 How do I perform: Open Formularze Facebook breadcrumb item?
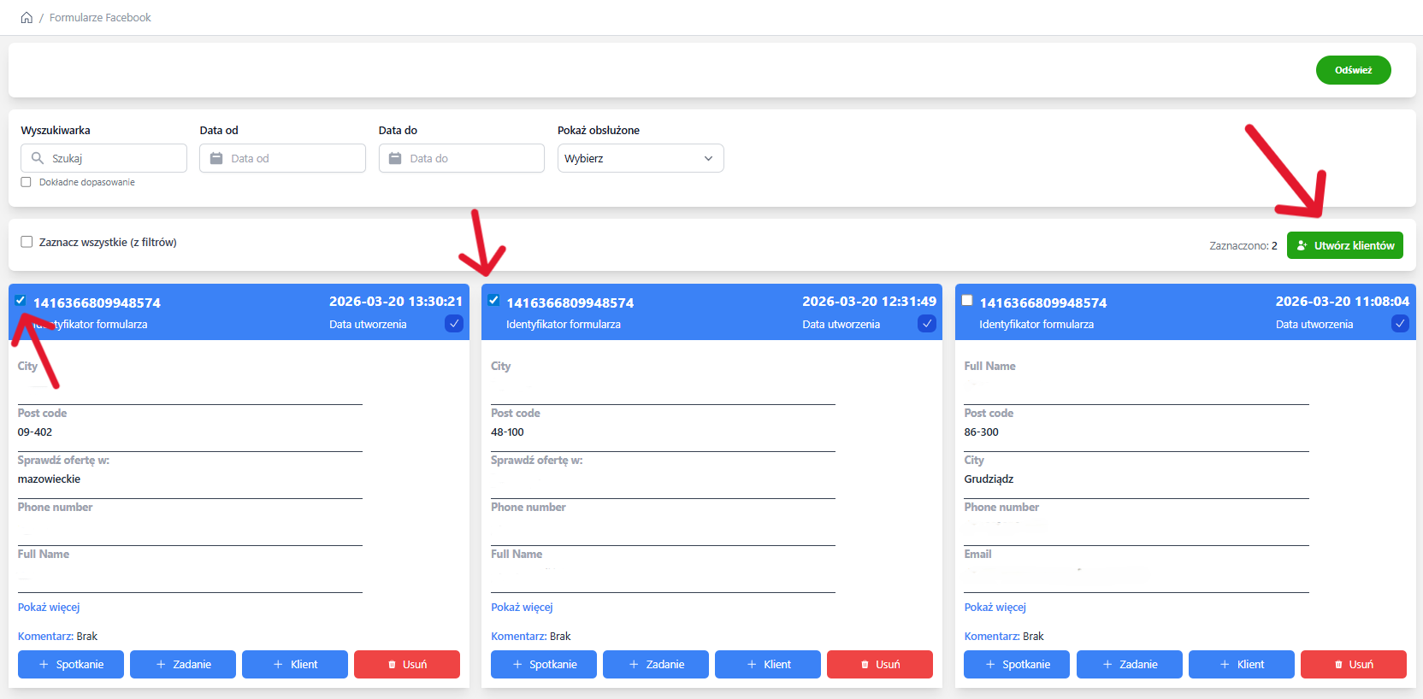point(100,18)
